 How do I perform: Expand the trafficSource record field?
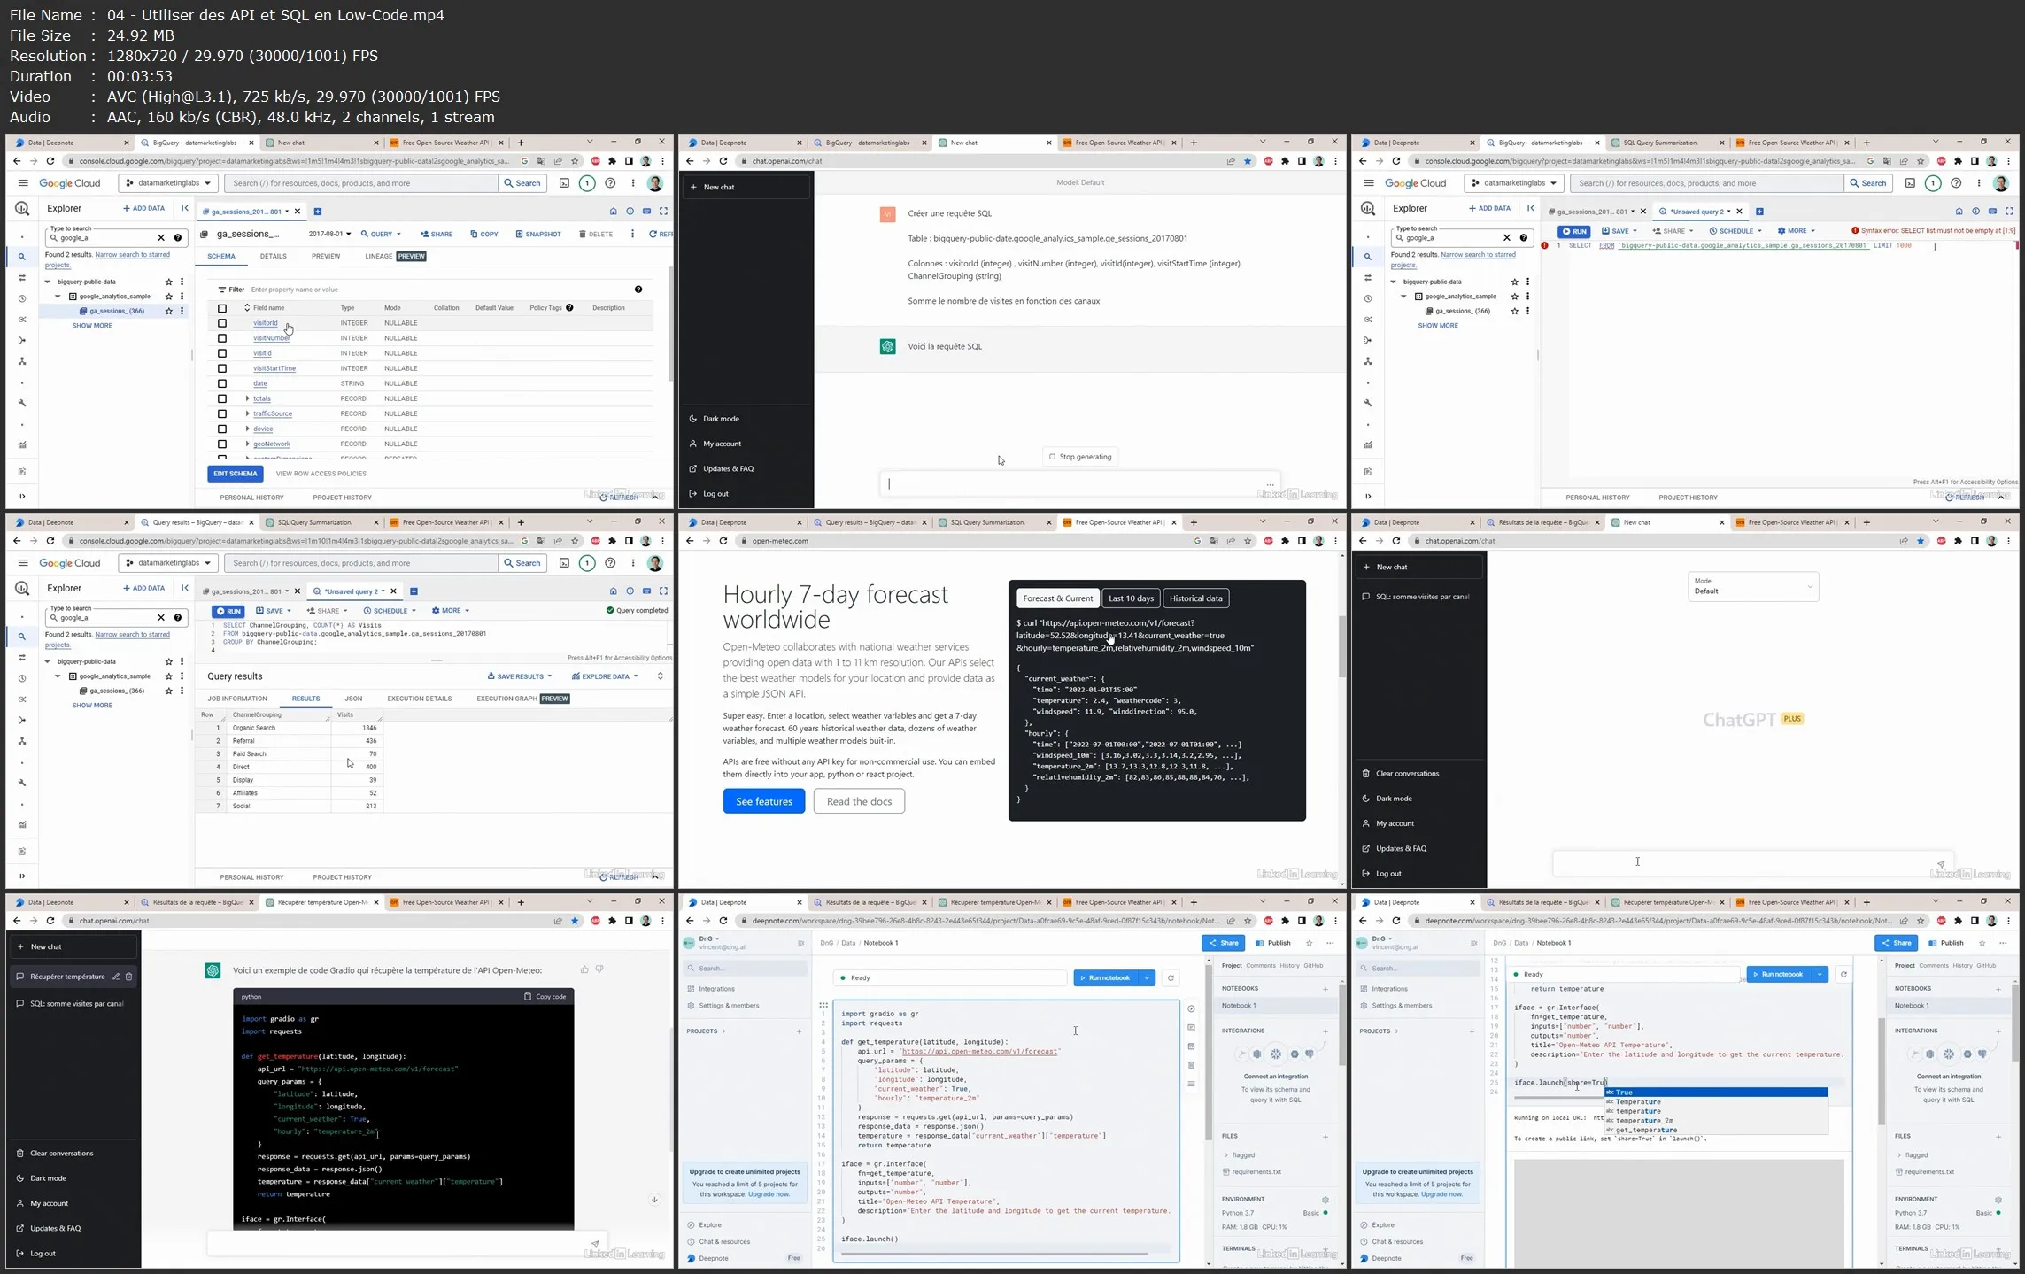(x=247, y=413)
